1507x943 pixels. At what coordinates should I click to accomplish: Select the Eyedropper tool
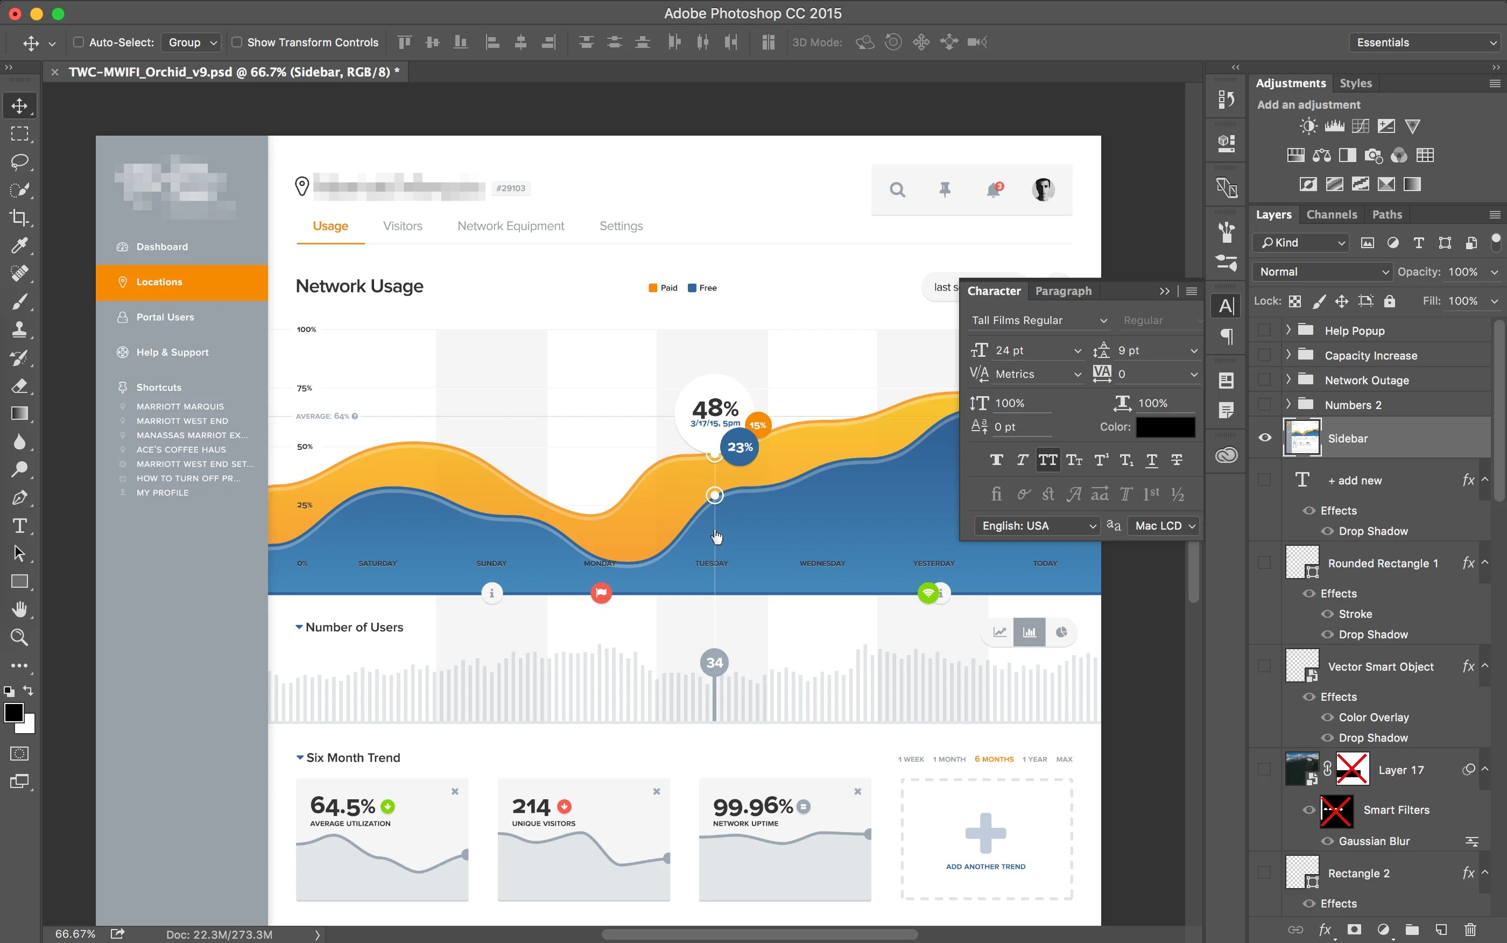pos(19,246)
